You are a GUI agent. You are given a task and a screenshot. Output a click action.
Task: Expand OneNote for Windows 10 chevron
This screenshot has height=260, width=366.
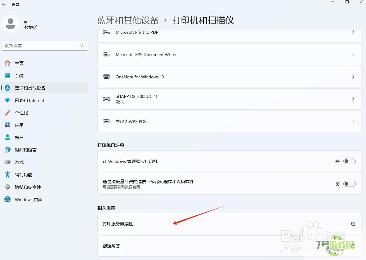click(x=353, y=77)
